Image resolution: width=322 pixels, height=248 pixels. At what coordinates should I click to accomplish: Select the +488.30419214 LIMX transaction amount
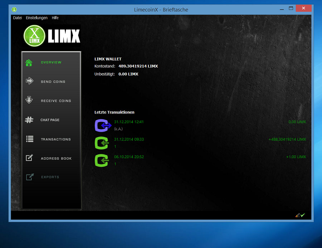287,140
